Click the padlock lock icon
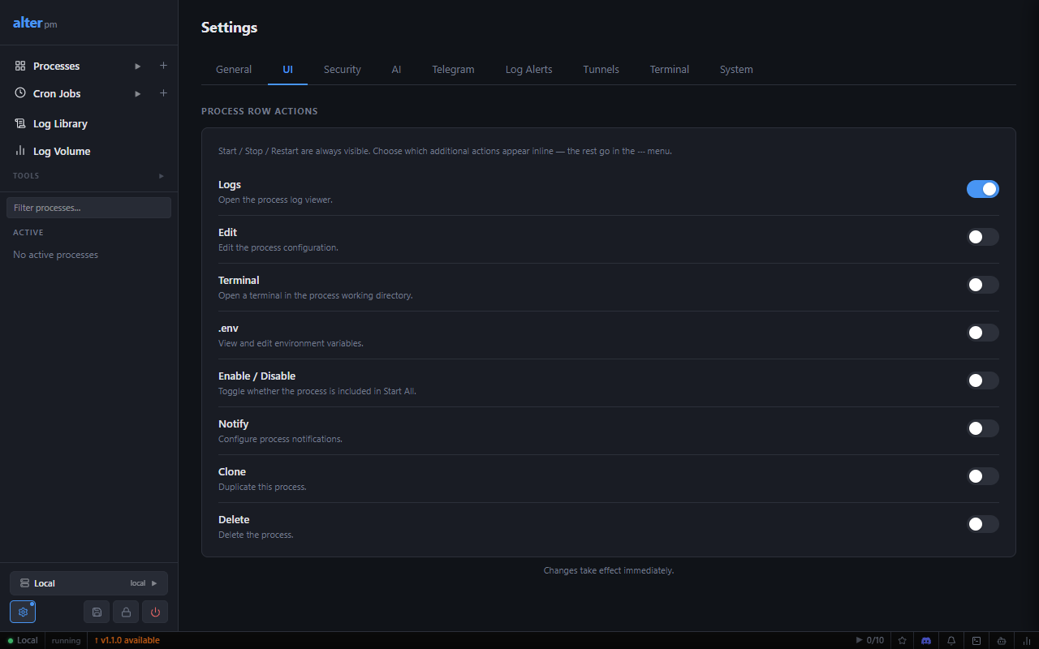 [126, 612]
